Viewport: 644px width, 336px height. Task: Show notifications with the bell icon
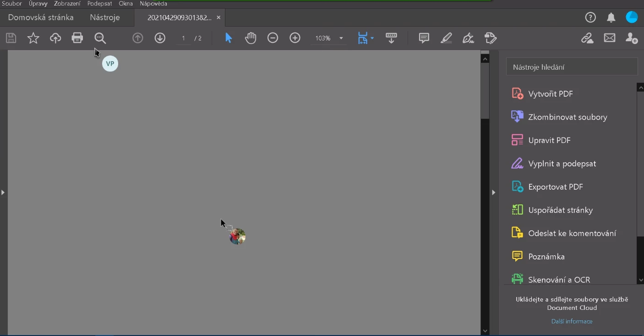click(x=611, y=17)
